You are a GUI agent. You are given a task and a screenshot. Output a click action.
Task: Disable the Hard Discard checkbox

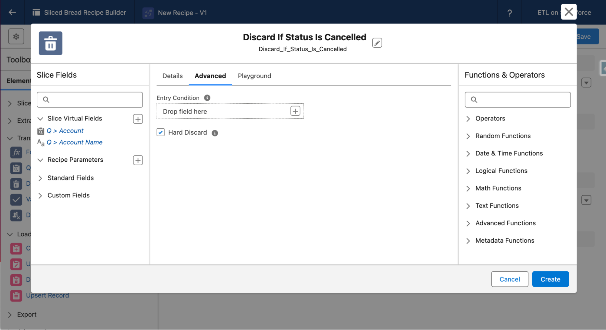160,132
